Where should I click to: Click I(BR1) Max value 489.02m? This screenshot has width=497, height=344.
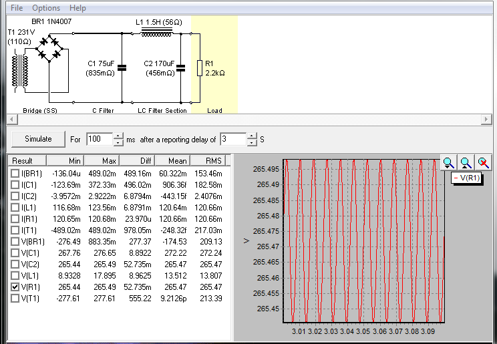[102, 174]
